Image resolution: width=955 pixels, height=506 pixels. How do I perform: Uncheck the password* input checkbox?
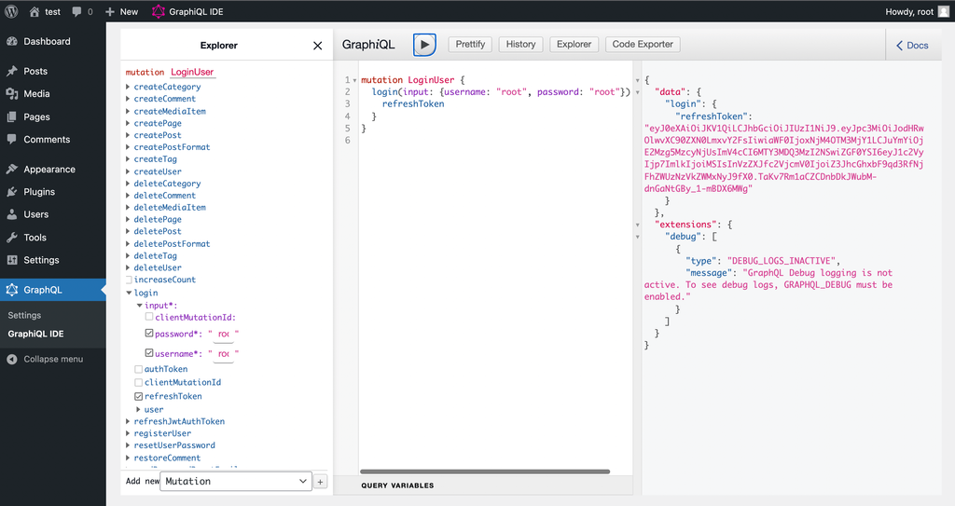[x=149, y=333]
